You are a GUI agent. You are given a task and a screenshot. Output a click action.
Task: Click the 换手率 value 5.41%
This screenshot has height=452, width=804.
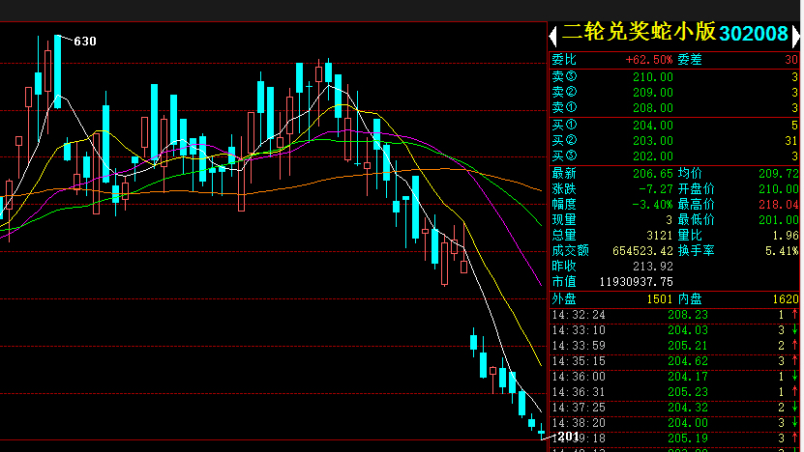[x=782, y=251]
